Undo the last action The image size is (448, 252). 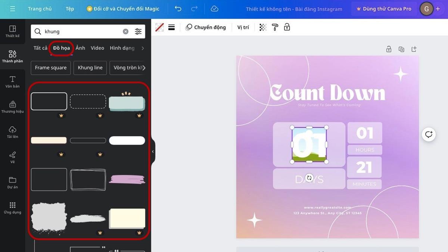tap(178, 9)
